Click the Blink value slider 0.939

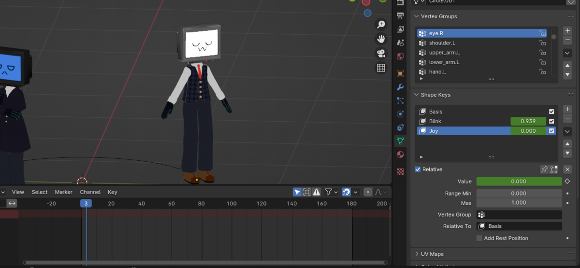[528, 121]
